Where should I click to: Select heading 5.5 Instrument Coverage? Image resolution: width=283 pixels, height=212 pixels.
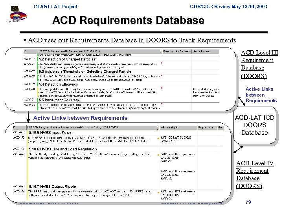pos(59,100)
